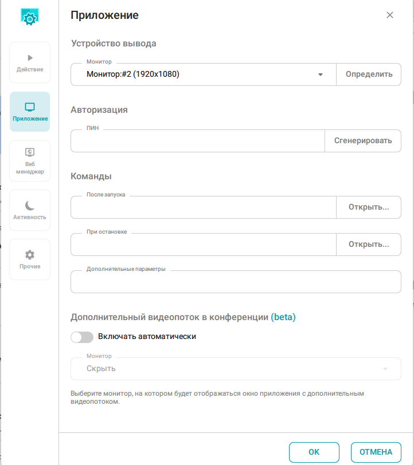This screenshot has width=414, height=465.
Task: Open the Веб менеджер sidebar icon
Action: [30, 152]
